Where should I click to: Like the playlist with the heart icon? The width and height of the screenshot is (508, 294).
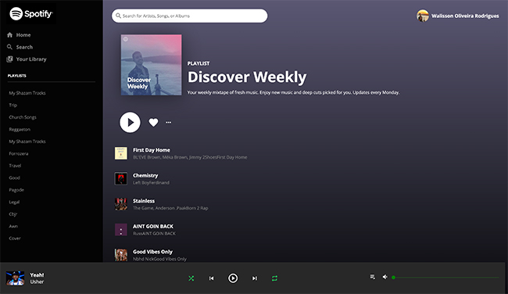click(153, 122)
